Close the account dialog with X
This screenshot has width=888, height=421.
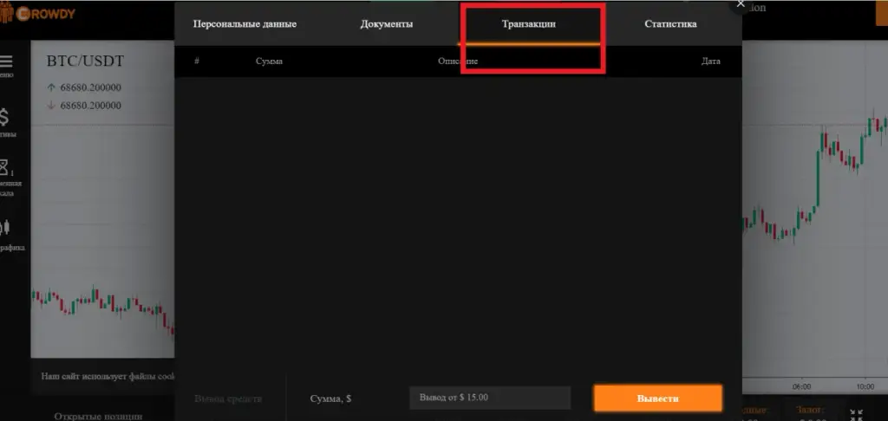coord(741,4)
